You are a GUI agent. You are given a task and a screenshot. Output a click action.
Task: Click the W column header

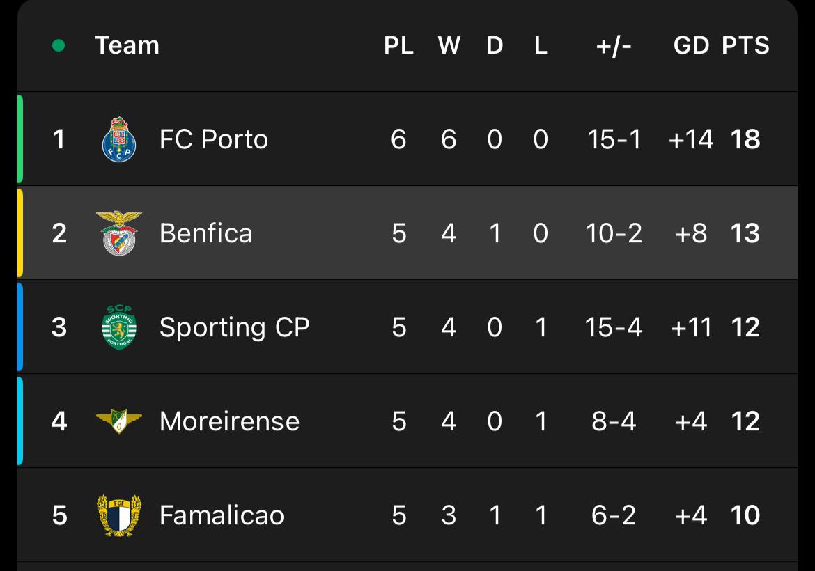449,46
